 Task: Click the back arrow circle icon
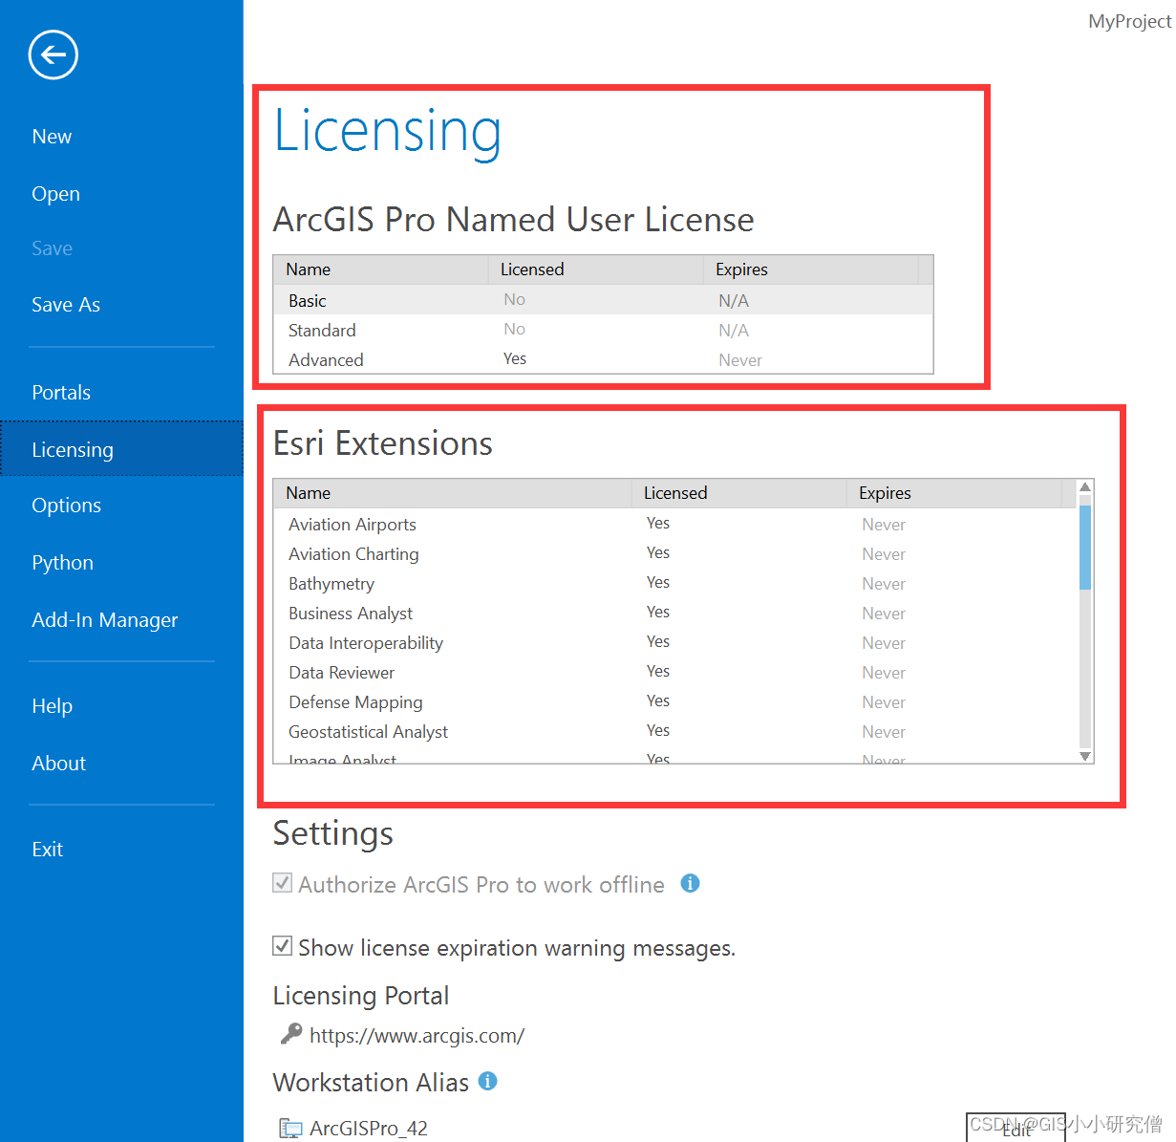(x=53, y=54)
